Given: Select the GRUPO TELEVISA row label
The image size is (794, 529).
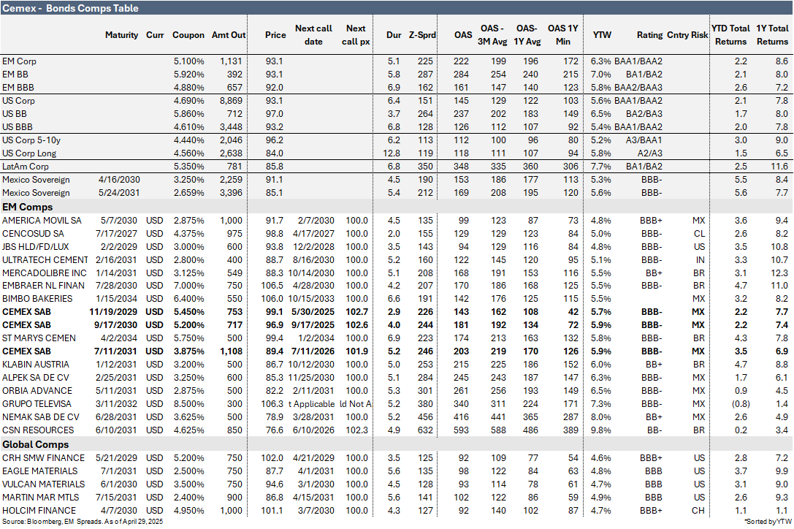Looking at the screenshot, I should (x=37, y=404).
